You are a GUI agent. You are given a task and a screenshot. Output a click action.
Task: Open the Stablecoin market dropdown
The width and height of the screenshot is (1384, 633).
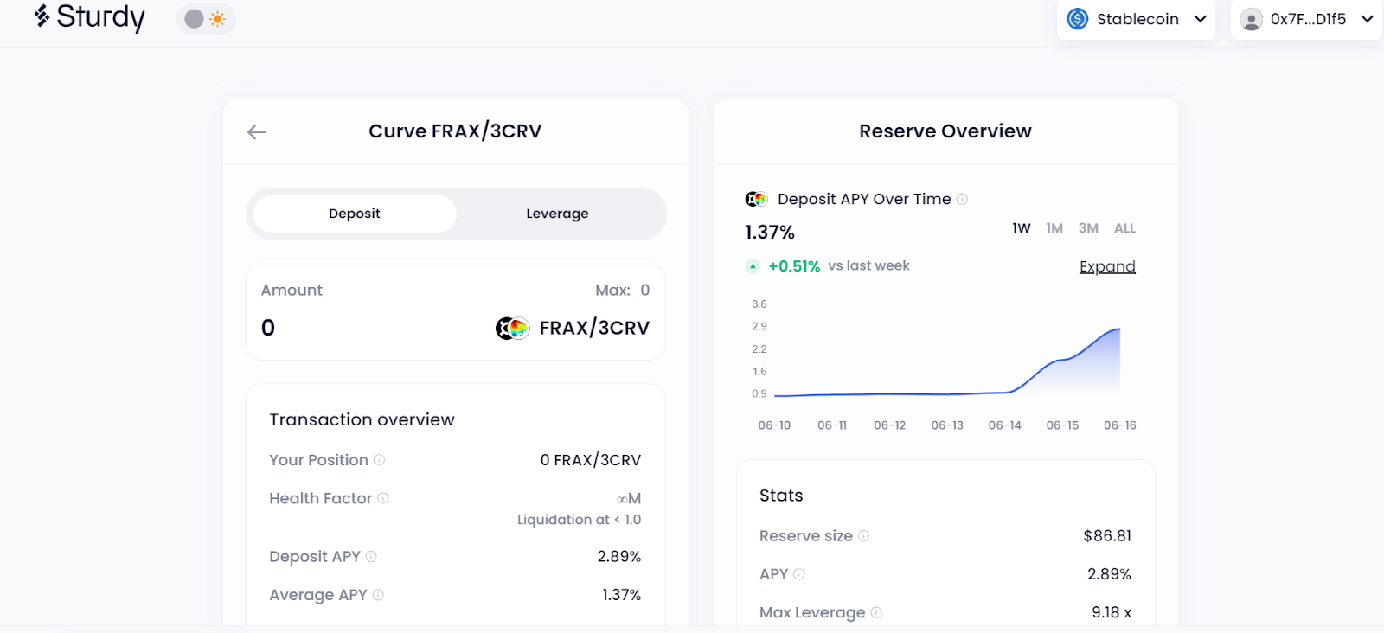tap(1136, 19)
